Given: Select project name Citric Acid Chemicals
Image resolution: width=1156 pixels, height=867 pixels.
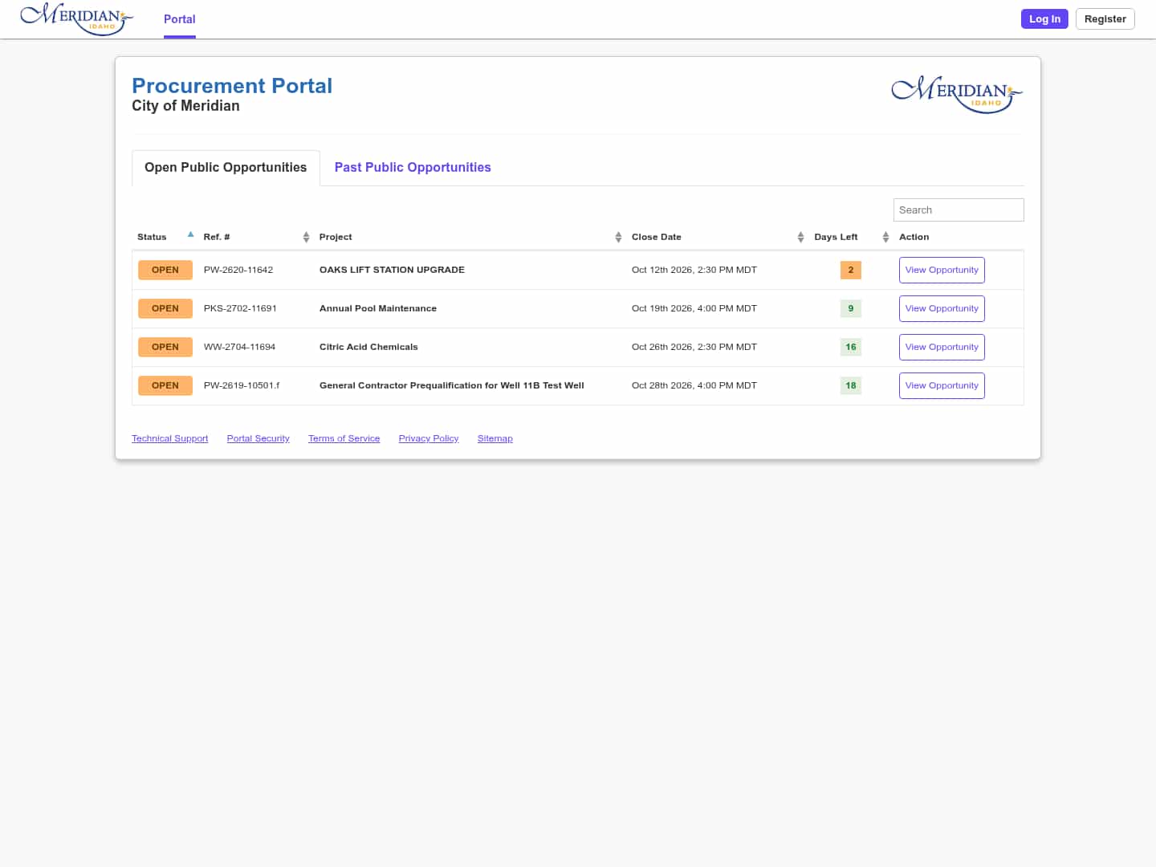Looking at the screenshot, I should [x=368, y=347].
